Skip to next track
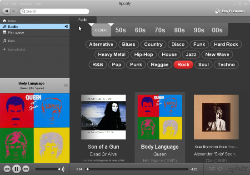This screenshot has height=175, width=250. (26, 169)
